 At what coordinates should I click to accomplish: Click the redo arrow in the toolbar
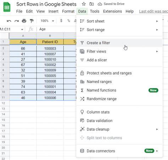click(17, 21)
